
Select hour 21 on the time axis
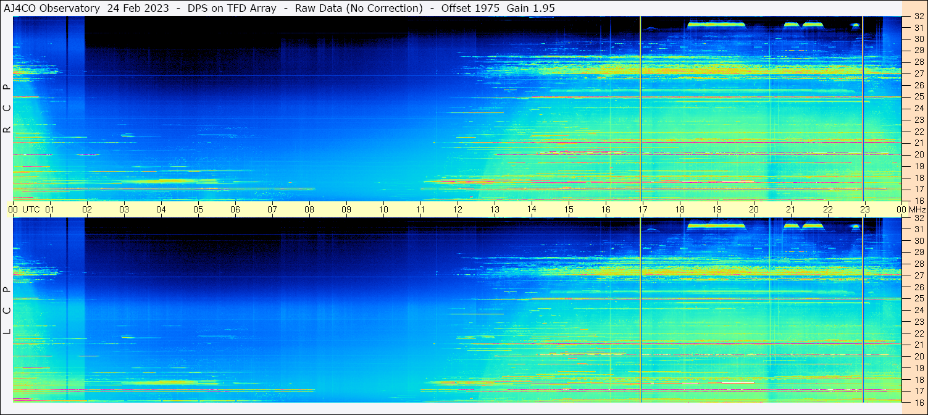tap(791, 209)
